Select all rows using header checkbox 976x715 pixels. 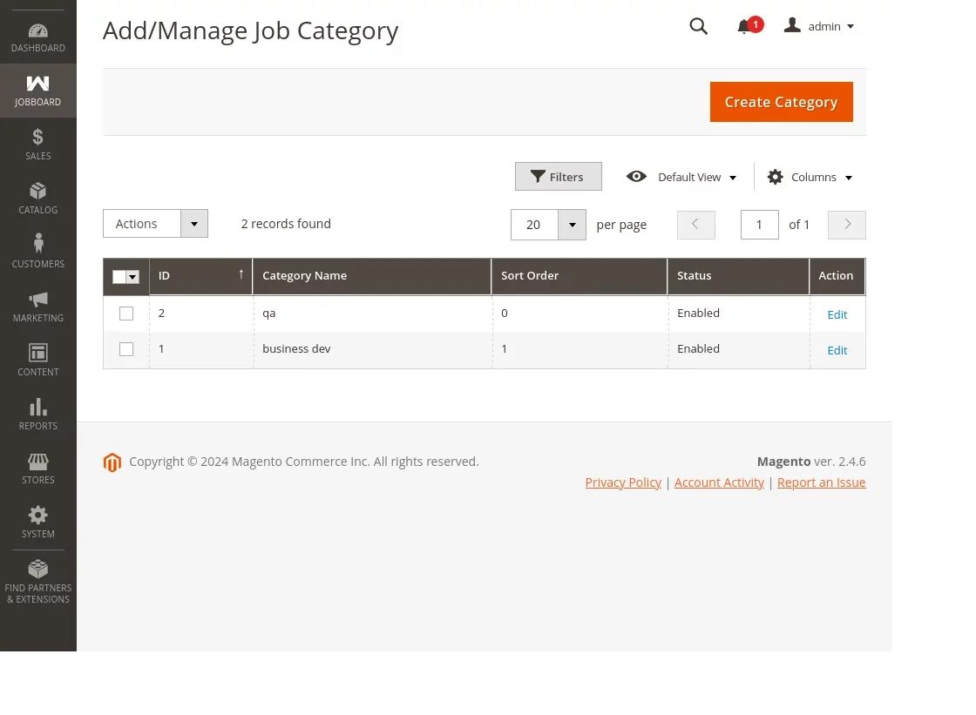(x=119, y=276)
